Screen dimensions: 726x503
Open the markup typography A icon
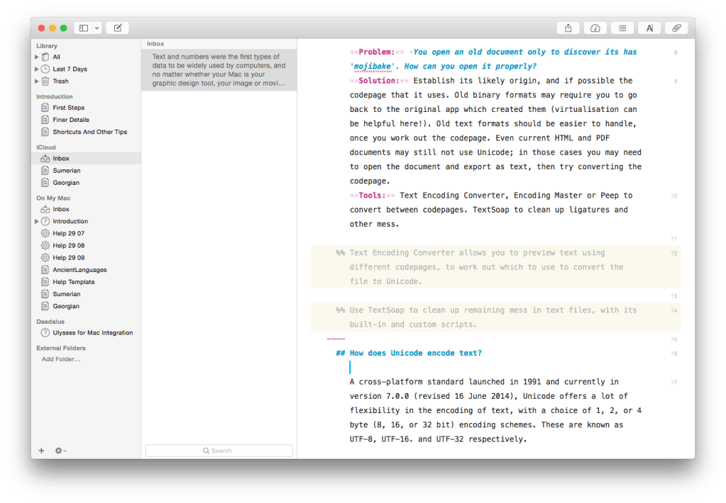tap(649, 28)
